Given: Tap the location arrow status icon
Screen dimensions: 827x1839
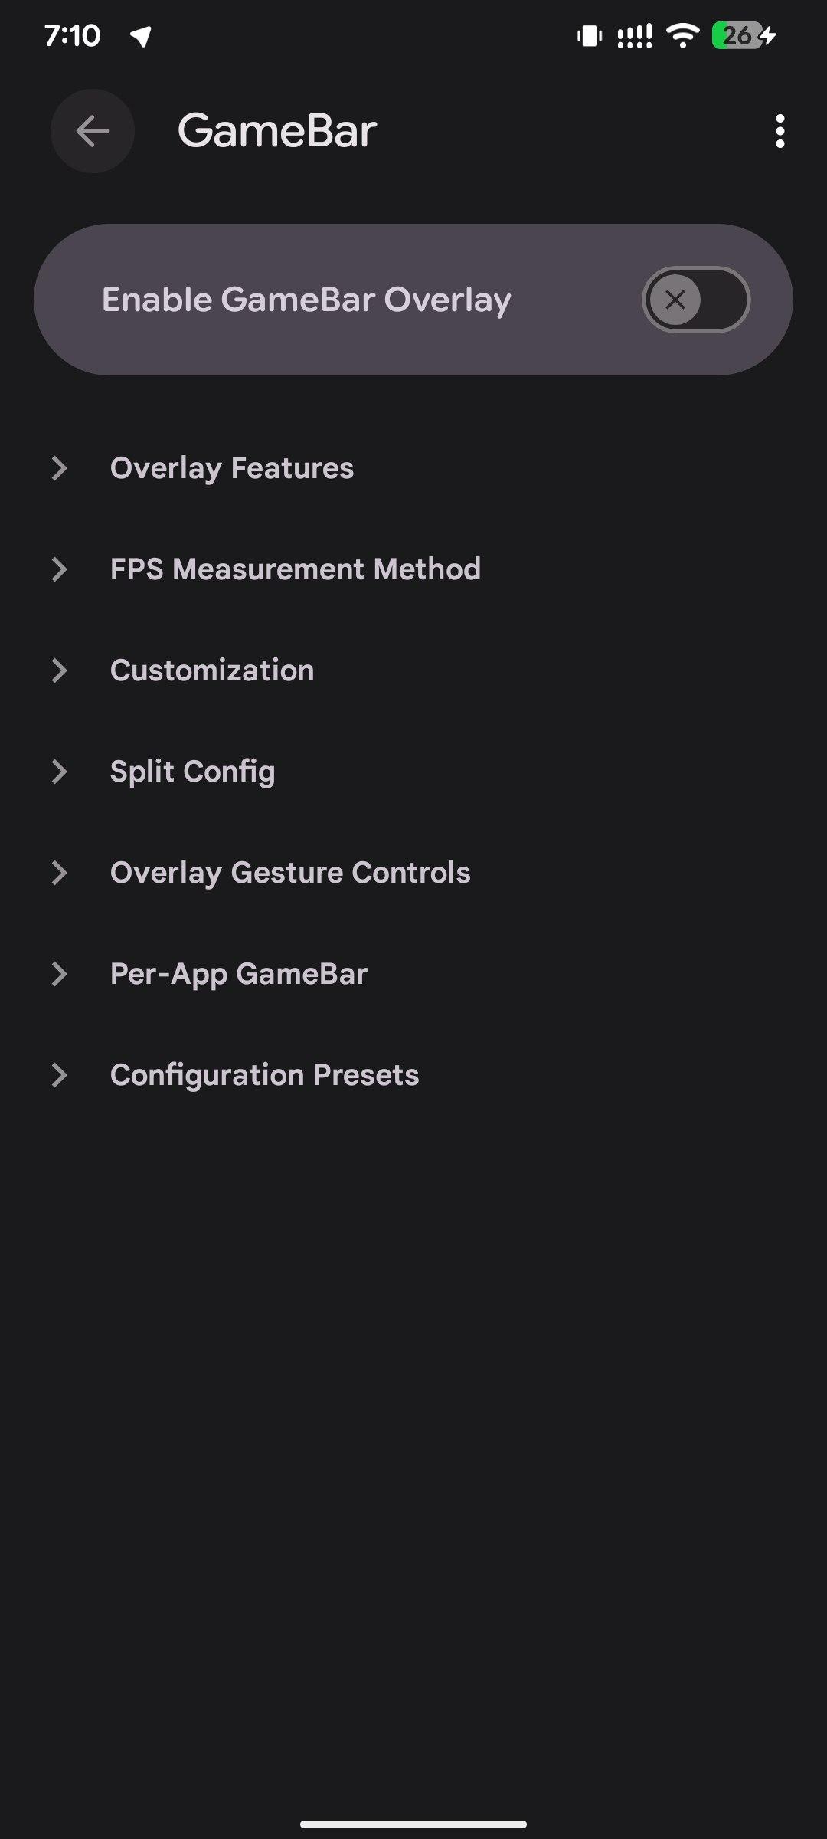Looking at the screenshot, I should coord(141,35).
